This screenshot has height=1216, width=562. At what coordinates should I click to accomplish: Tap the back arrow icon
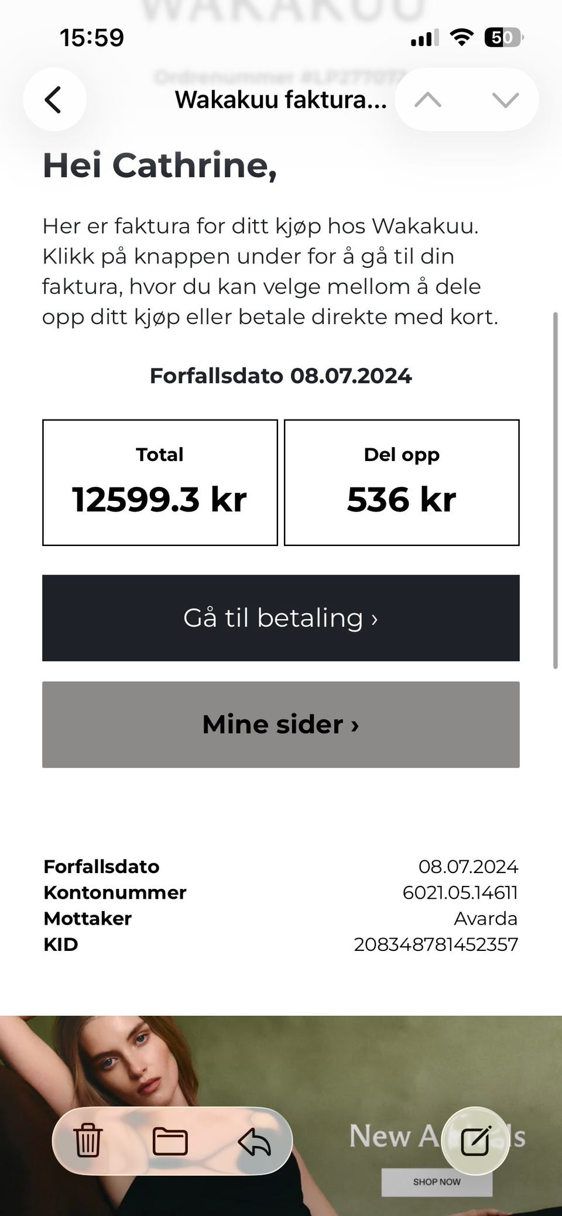(x=54, y=99)
